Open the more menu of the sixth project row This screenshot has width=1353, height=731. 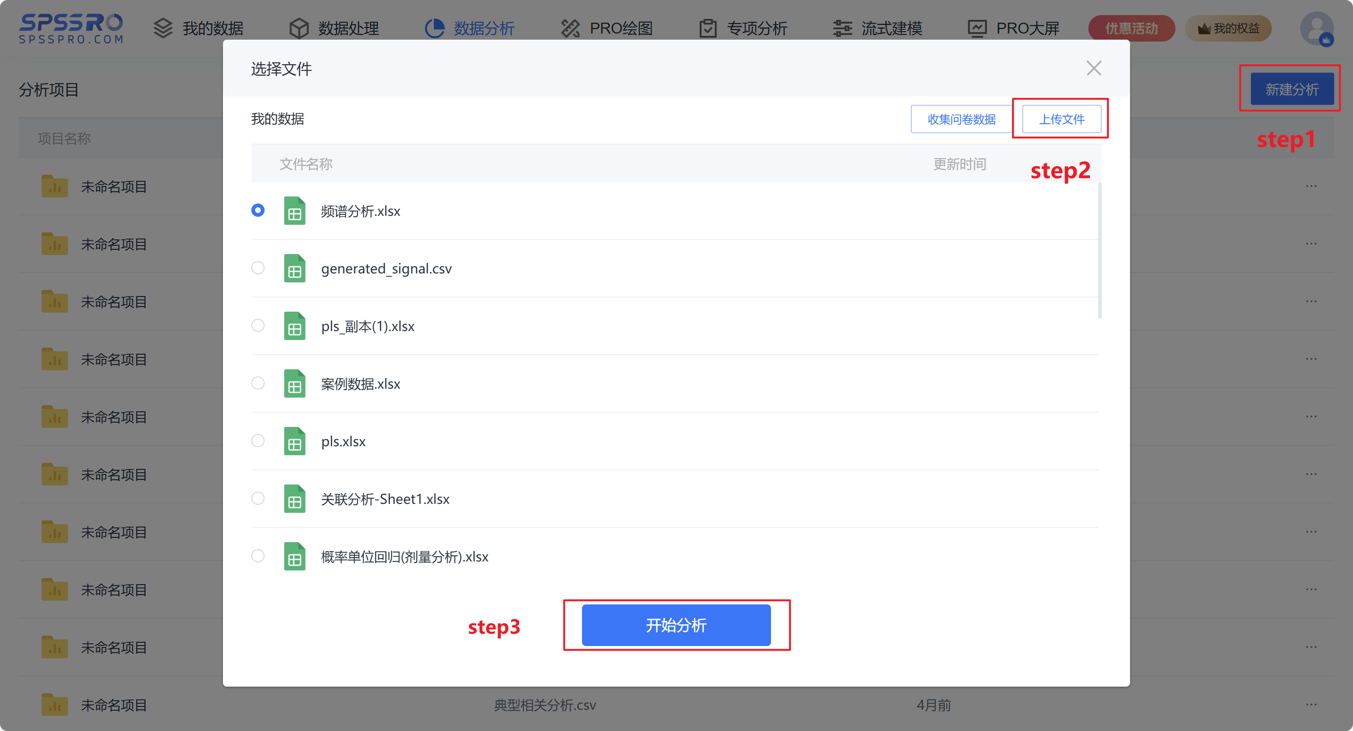click(x=1311, y=474)
